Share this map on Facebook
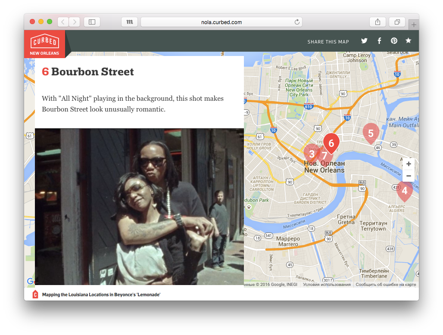Viewport: 443px width, 335px height. pos(379,41)
